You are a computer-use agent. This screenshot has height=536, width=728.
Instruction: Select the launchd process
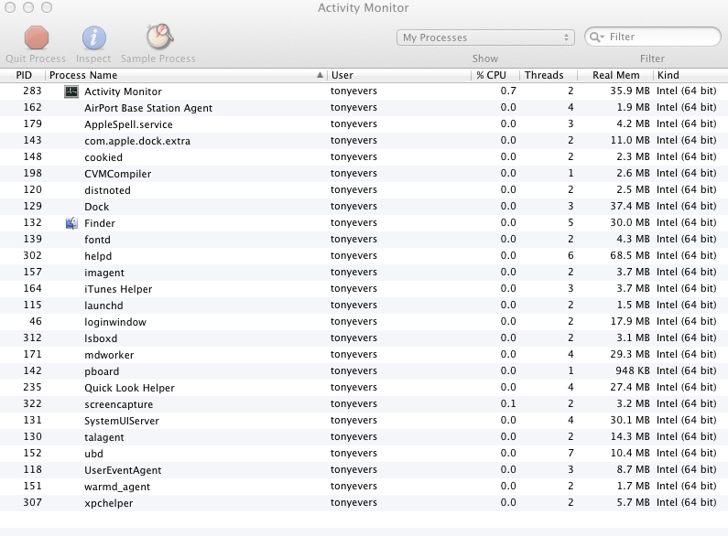pyautogui.click(x=364, y=306)
